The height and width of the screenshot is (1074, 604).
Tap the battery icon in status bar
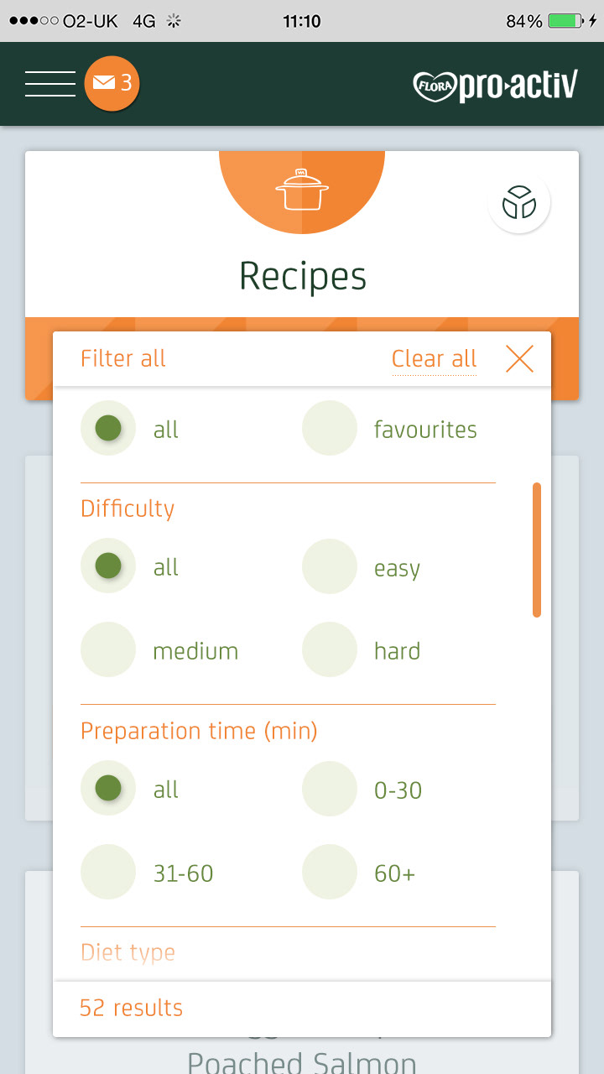[565, 21]
